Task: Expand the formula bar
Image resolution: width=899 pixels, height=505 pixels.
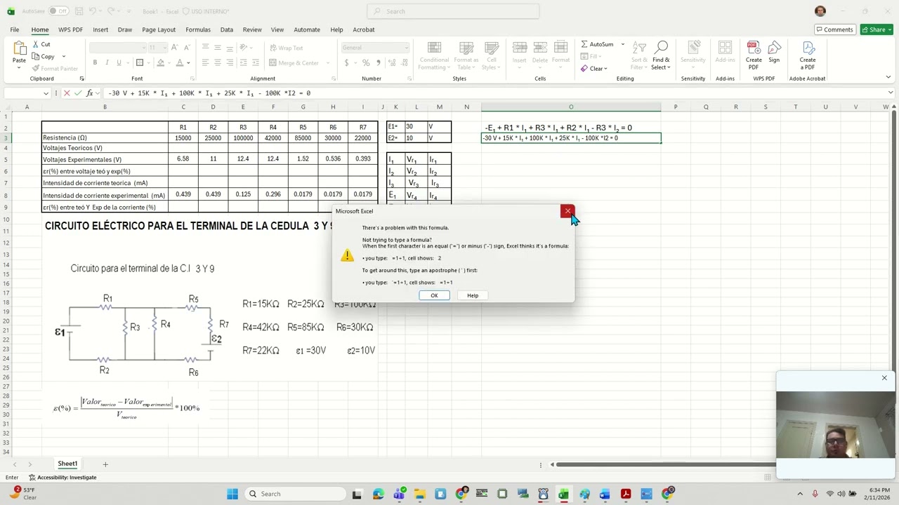Action: pos(891,93)
